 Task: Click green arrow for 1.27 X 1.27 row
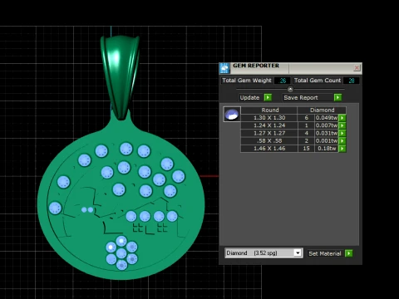tap(342, 133)
